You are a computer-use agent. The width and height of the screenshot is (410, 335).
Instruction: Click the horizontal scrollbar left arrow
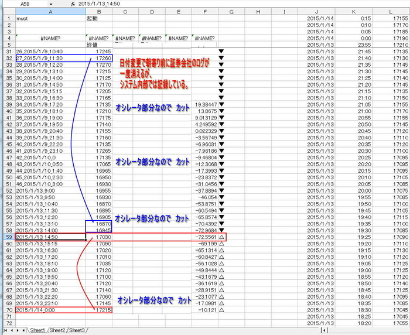pyautogui.click(x=324, y=330)
